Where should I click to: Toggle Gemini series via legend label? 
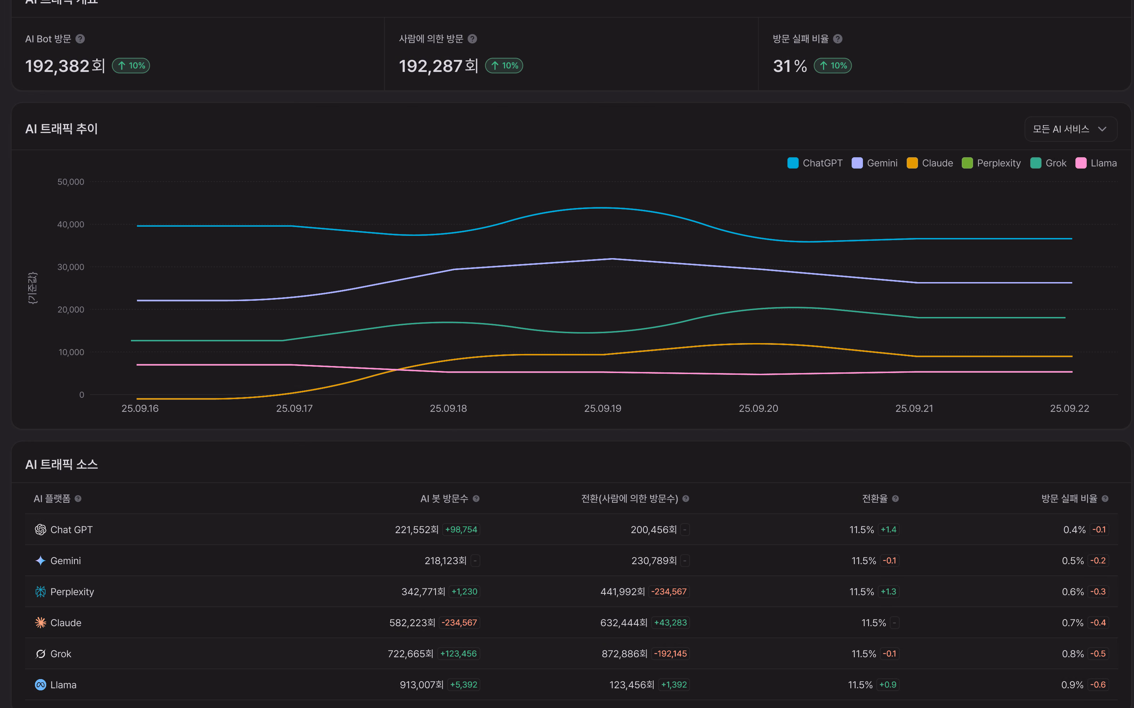(x=882, y=163)
